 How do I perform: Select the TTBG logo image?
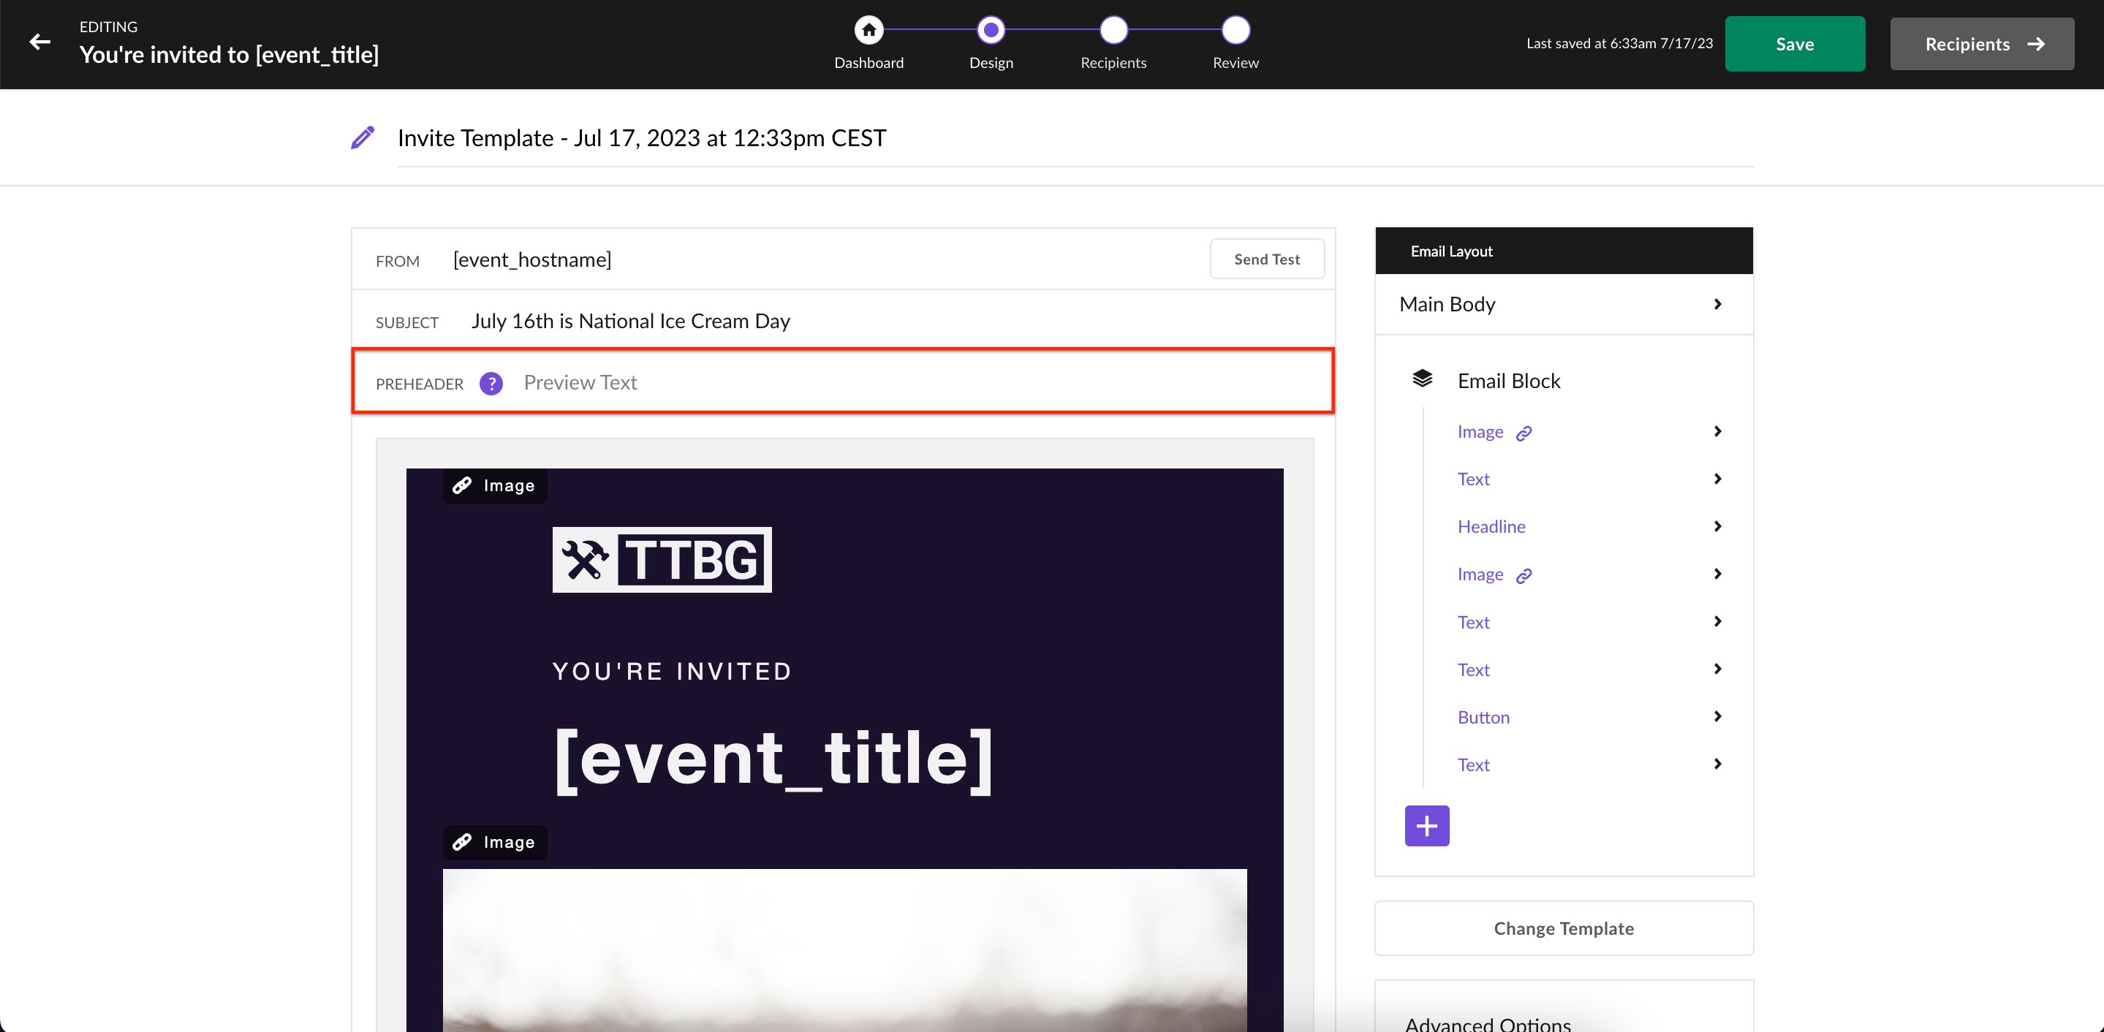pos(662,560)
